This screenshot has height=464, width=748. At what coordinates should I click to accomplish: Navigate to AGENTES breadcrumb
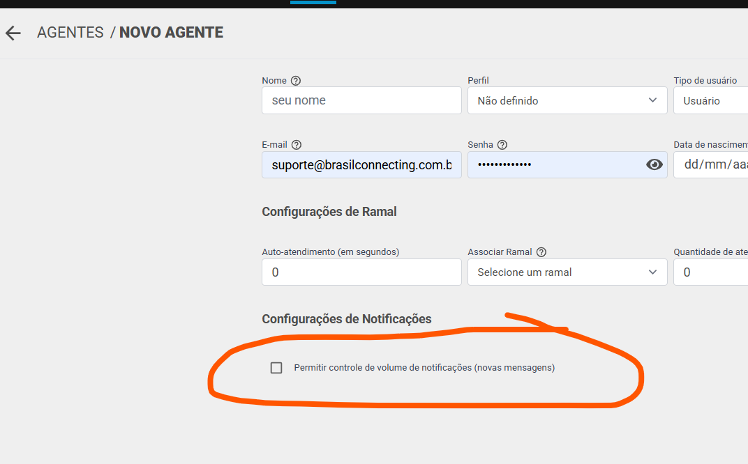(70, 32)
